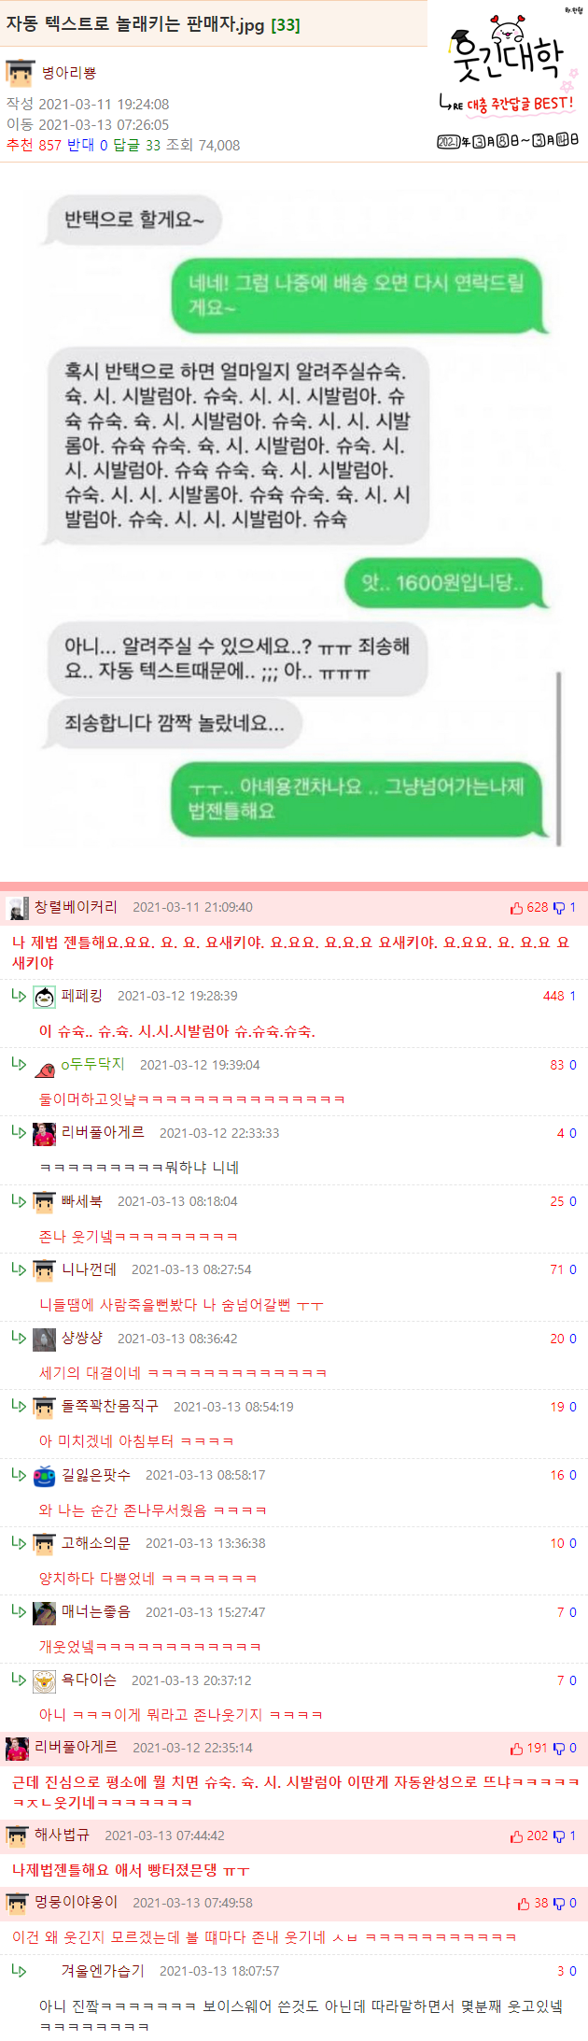The width and height of the screenshot is (588, 2041).
Task: Click the thumbs-down icon on 창렬베이커리's comment
Action: [559, 908]
